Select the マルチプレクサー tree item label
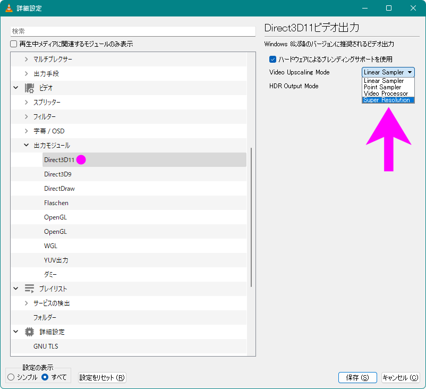Screen dimensions: 426x389 coord(53,60)
